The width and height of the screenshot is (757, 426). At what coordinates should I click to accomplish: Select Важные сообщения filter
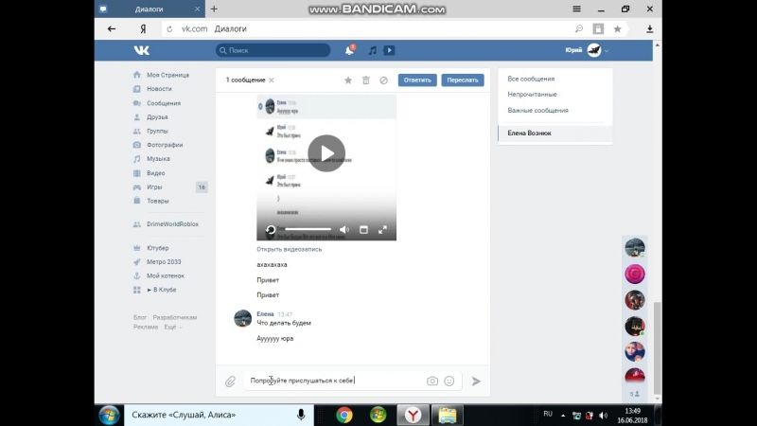click(x=537, y=110)
